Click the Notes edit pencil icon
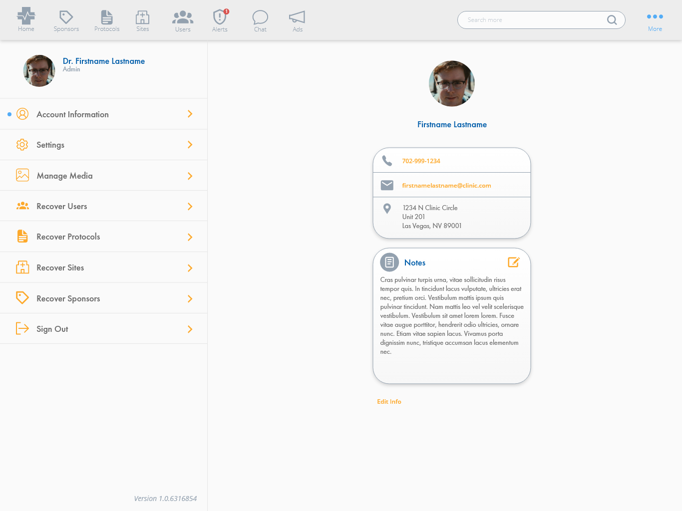This screenshot has height=511, width=682. 513,262
